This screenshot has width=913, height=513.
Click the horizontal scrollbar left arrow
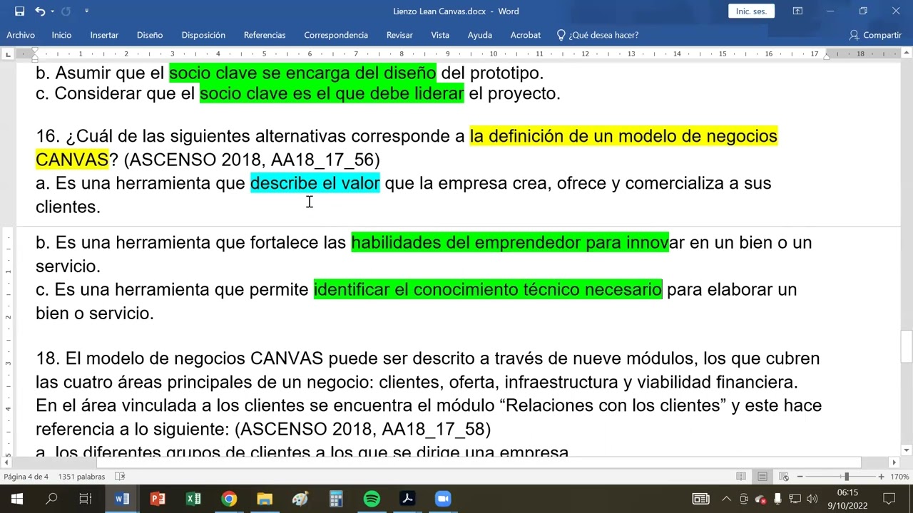pos(8,462)
